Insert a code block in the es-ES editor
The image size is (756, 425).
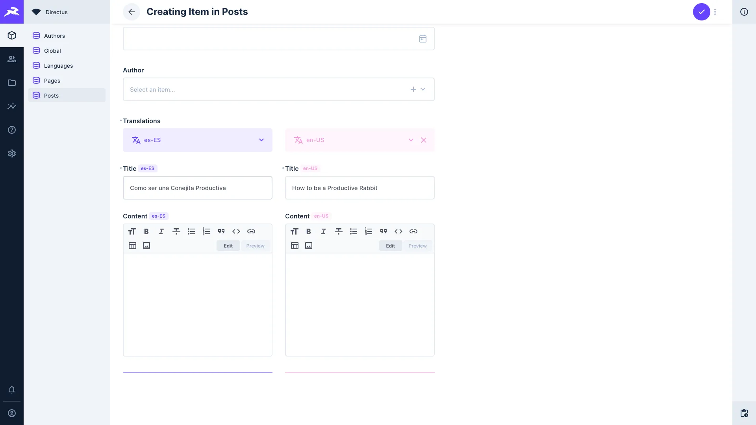(x=236, y=231)
